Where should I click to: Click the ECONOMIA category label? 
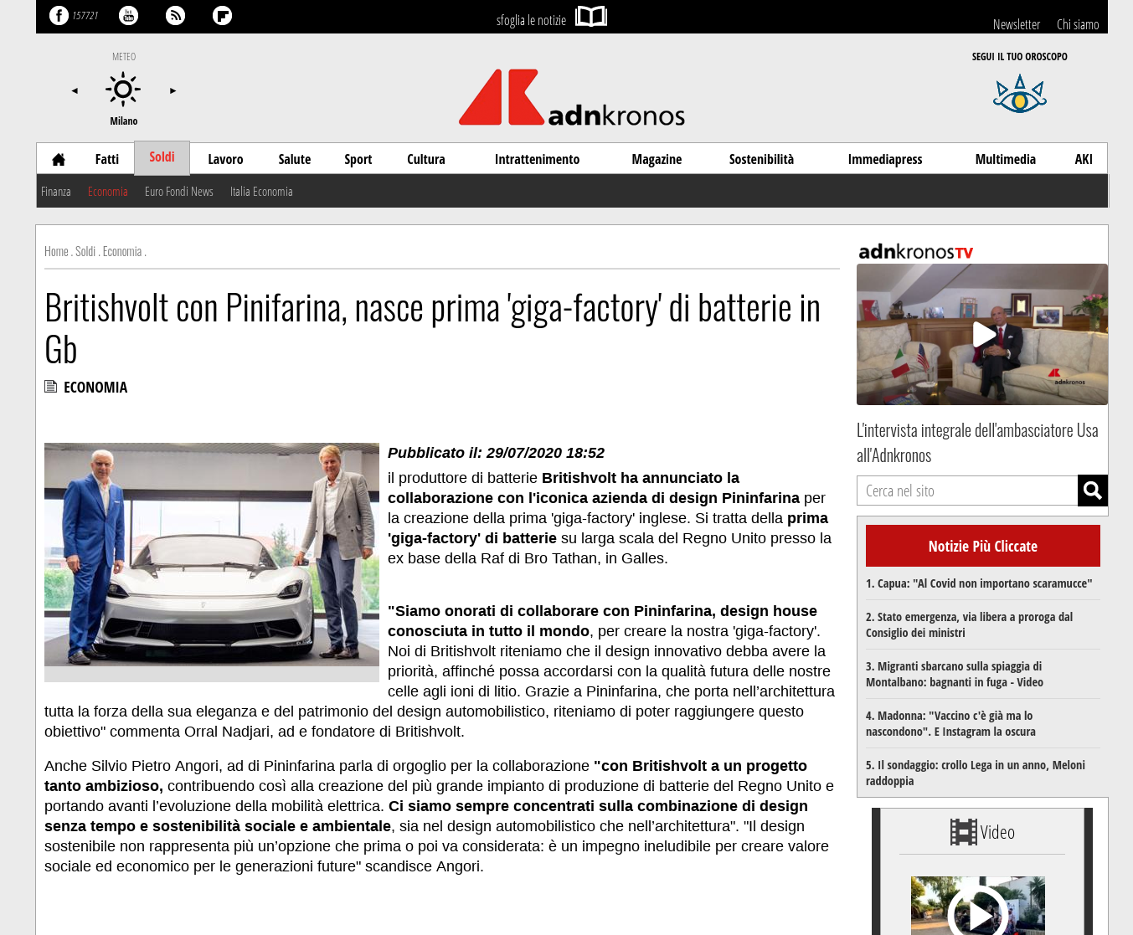click(x=95, y=387)
